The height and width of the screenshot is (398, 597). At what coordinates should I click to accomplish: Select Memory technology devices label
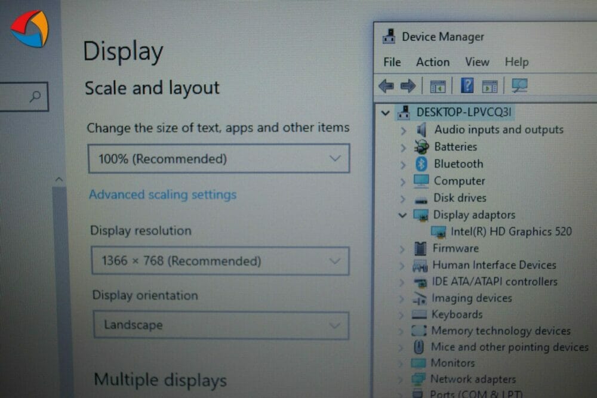click(501, 331)
